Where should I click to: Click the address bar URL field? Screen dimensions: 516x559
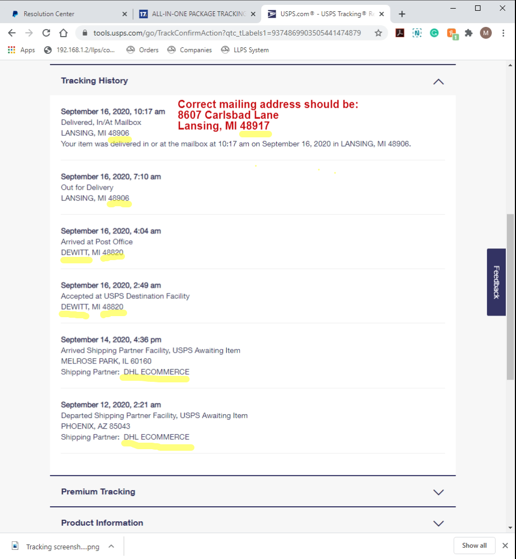click(x=226, y=33)
